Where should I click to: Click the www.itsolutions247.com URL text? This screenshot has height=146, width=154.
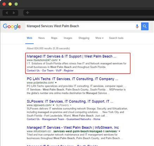click(x=42, y=60)
